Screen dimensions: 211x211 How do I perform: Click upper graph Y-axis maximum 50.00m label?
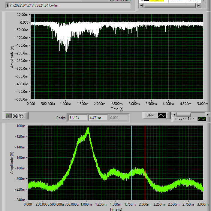[23, 15]
